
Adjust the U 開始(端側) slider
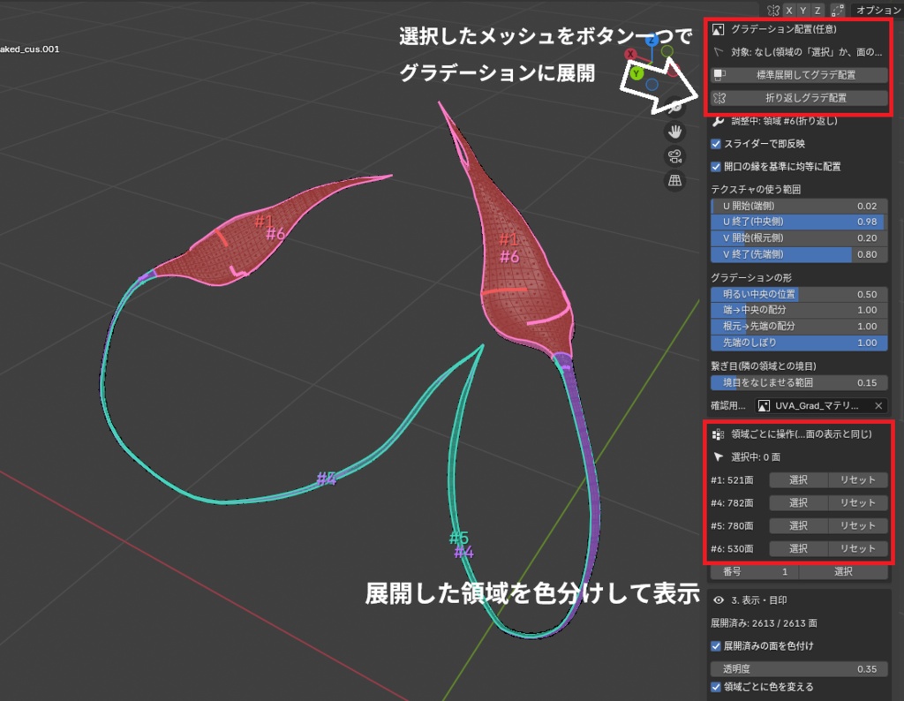pos(799,206)
